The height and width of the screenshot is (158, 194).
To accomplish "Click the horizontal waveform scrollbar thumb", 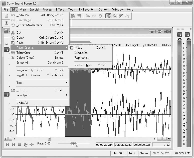I will (49, 139).
